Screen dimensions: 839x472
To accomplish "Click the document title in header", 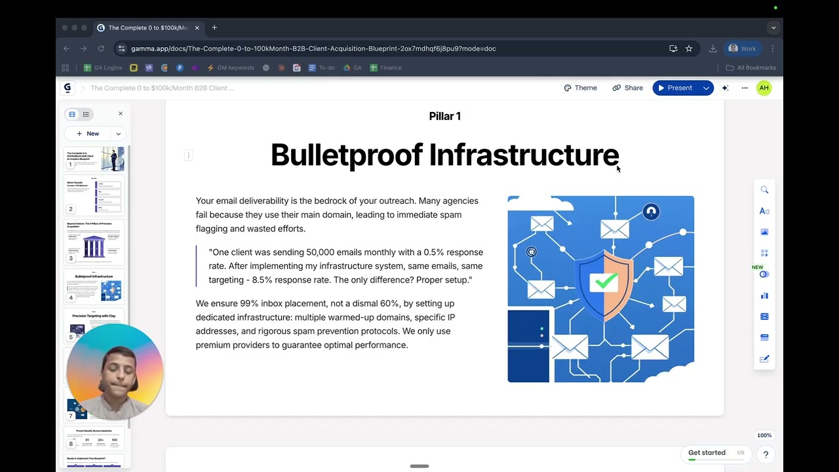I will pyautogui.click(x=162, y=88).
